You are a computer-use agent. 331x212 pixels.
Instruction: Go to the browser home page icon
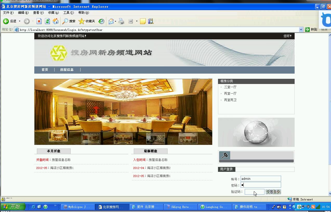pos(56,21)
